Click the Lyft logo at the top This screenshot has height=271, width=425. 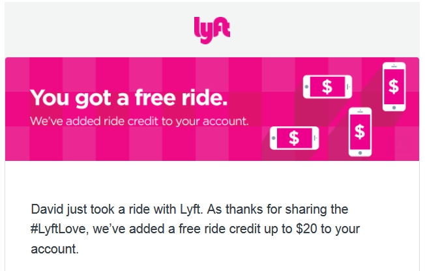pos(212,27)
